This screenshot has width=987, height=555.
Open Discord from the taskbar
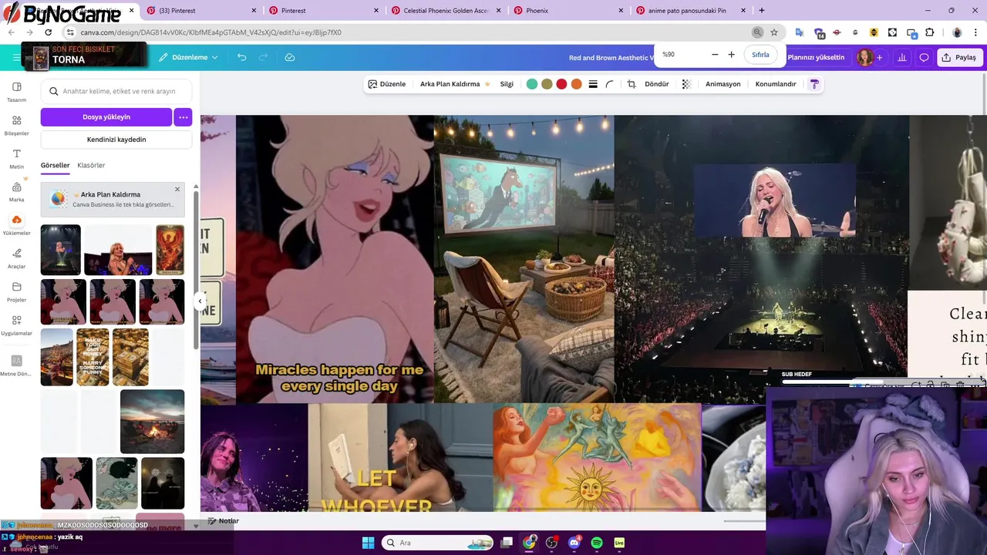pos(574,543)
